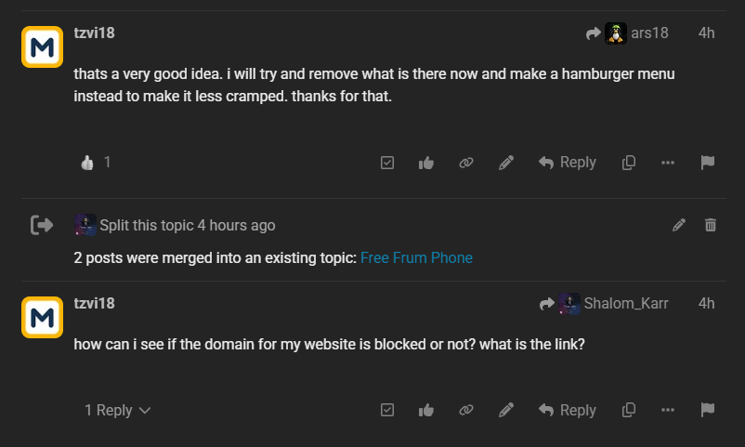The width and height of the screenshot is (745, 447).
Task: Copy link of the domain blocked post
Action: pos(466,410)
